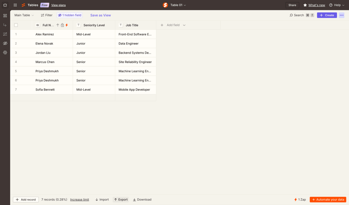Open the hidden fields eye sidebar icon
Image resolution: width=349 pixels, height=205 pixels.
(5, 44)
